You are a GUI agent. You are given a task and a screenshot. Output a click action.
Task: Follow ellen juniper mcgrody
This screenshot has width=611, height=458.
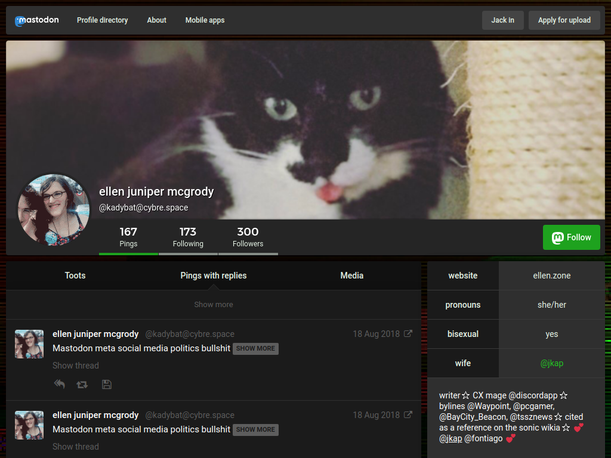(x=571, y=237)
